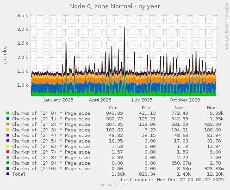The image size is (230, 190).
Task: Click the 'Cur:' column header
Action: click(x=114, y=108)
